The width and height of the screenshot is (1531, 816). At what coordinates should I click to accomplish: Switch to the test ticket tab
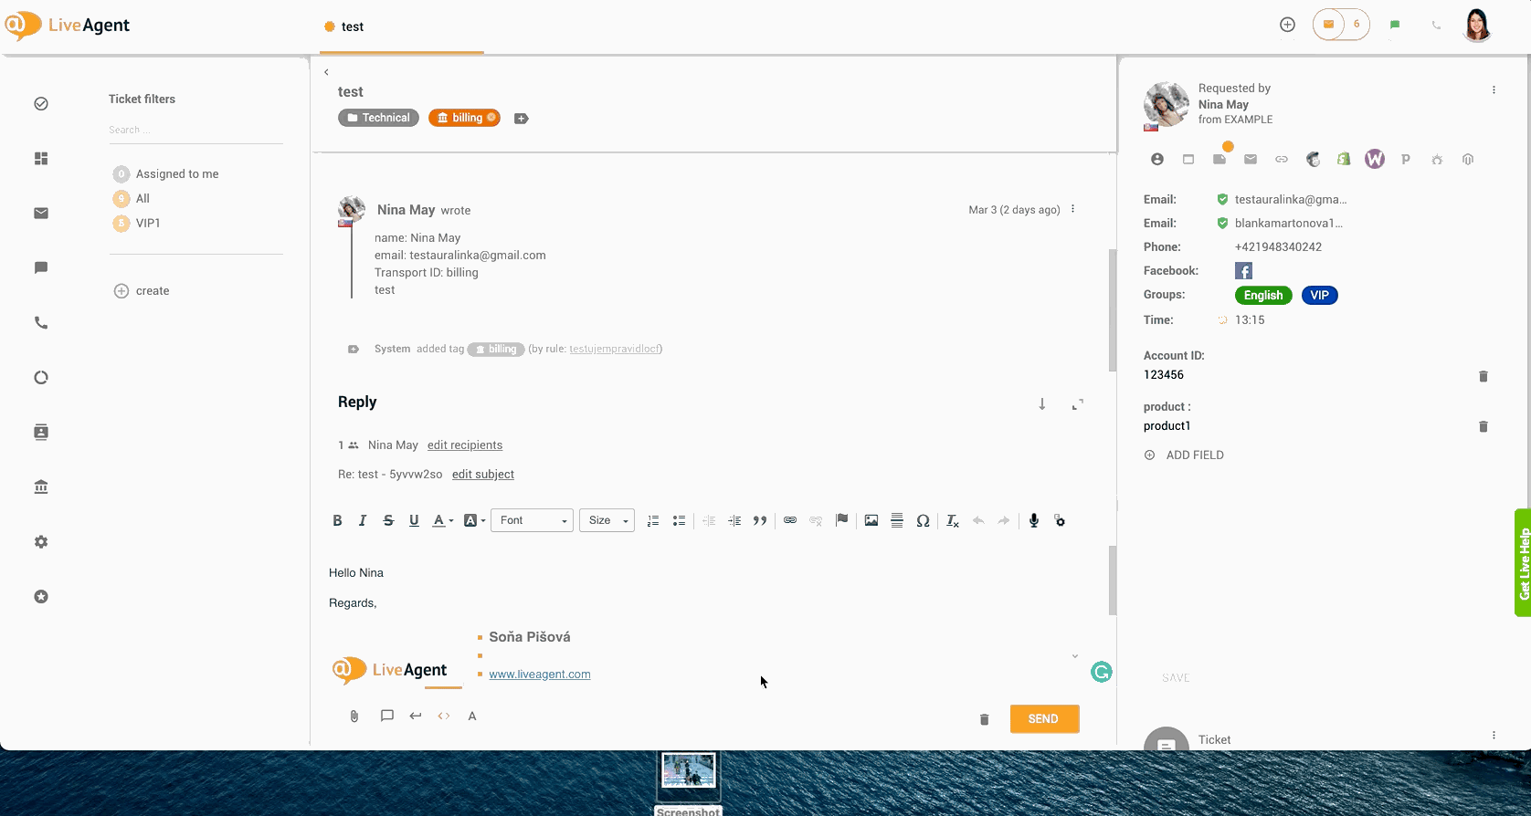click(x=352, y=27)
